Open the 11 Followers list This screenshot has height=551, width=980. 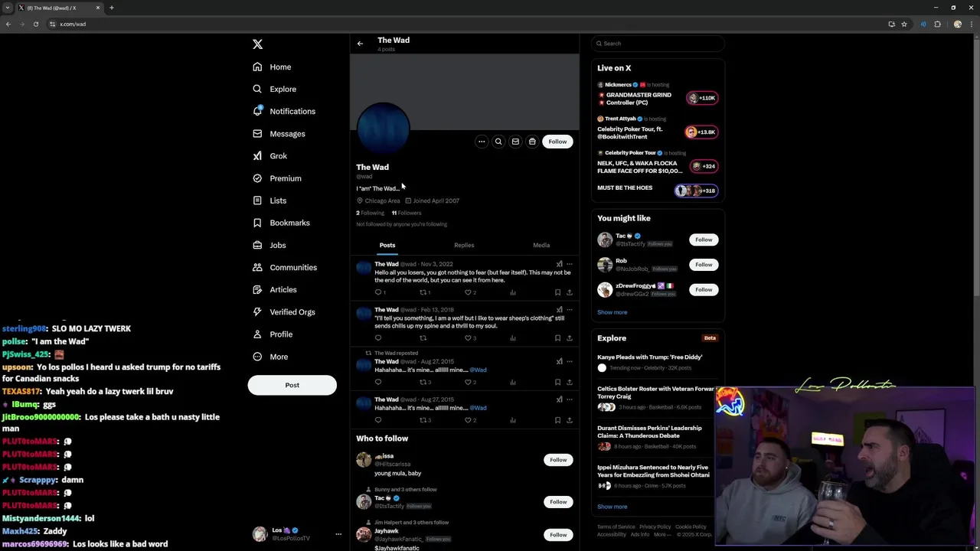coord(407,213)
